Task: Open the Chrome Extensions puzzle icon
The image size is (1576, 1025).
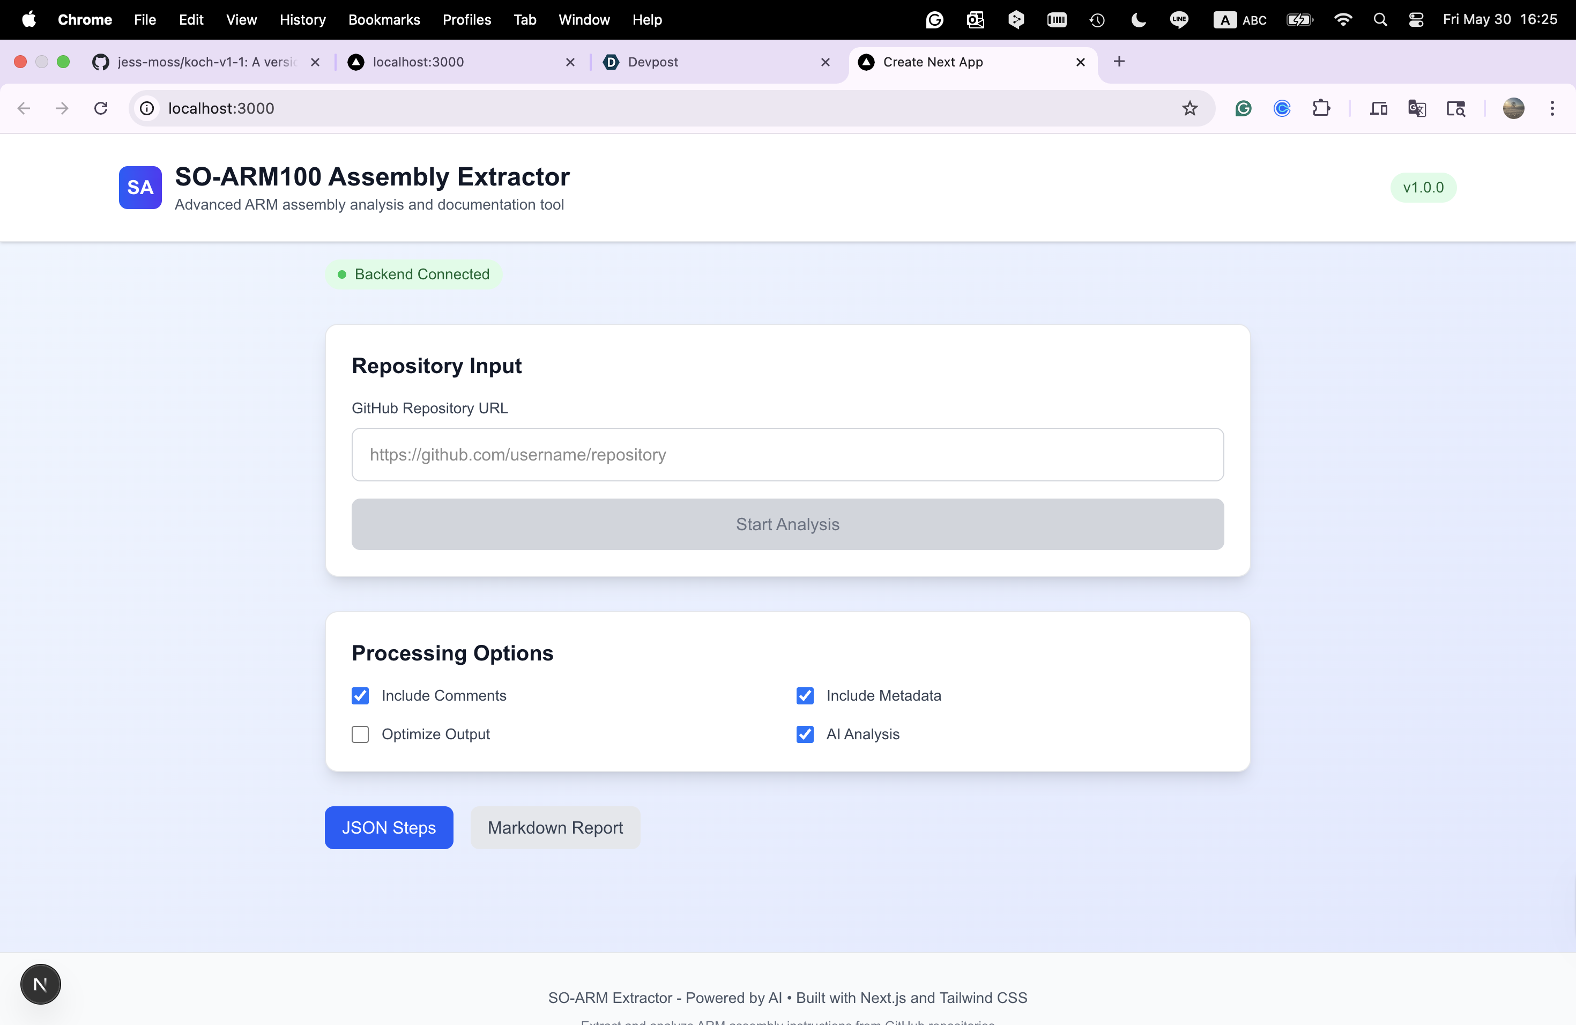Action: (x=1320, y=108)
